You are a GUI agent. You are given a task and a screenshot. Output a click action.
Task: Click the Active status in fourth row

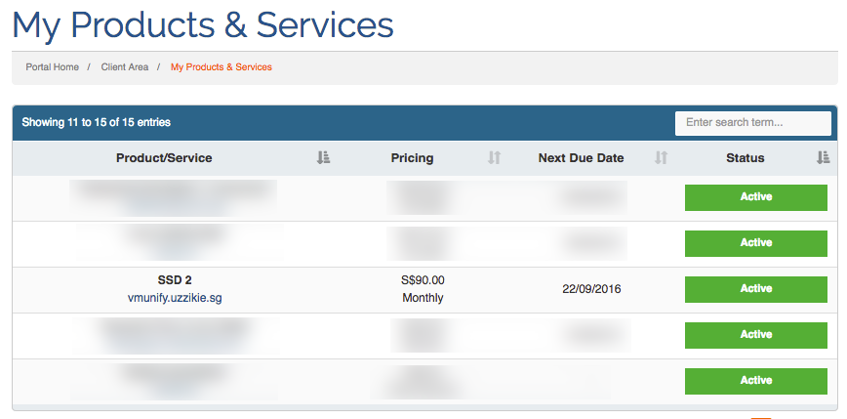pyautogui.click(x=756, y=335)
